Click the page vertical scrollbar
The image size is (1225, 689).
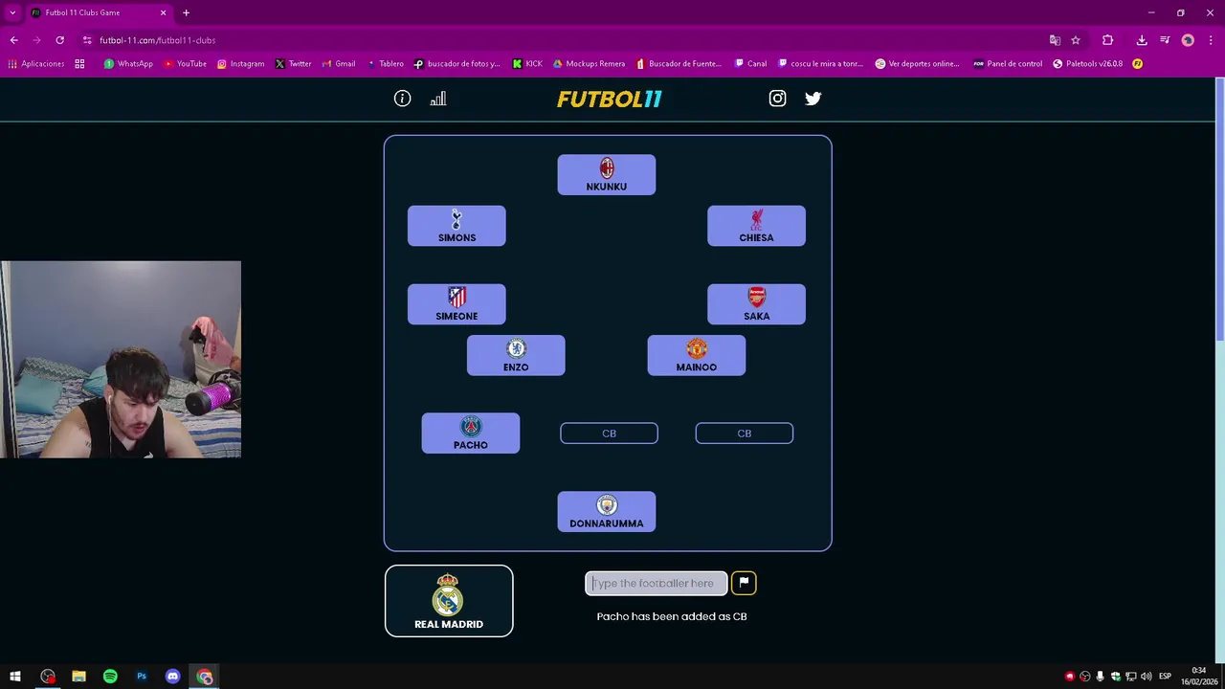click(x=1219, y=209)
